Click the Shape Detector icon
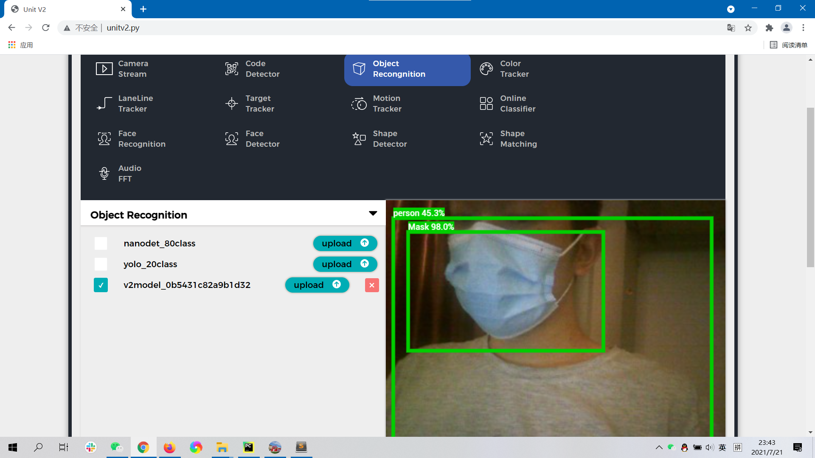The width and height of the screenshot is (815, 458). [358, 139]
